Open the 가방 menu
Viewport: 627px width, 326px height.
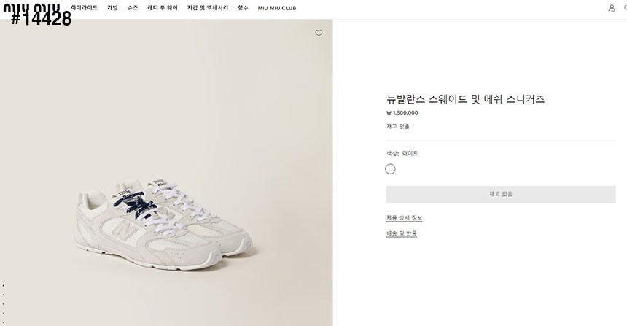pyautogui.click(x=112, y=8)
